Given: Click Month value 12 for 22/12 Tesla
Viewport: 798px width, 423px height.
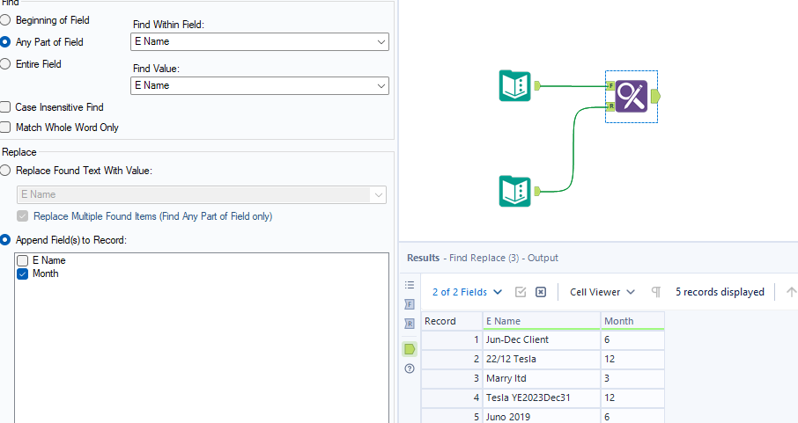Looking at the screenshot, I should click(632, 359).
